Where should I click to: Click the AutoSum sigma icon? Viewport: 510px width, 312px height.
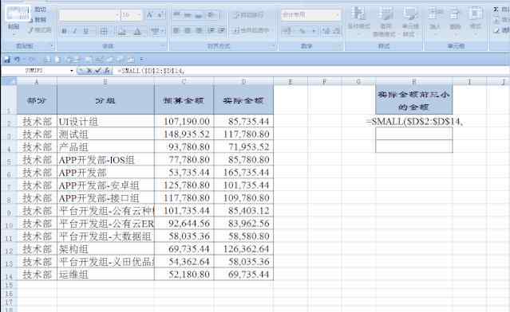coord(496,10)
